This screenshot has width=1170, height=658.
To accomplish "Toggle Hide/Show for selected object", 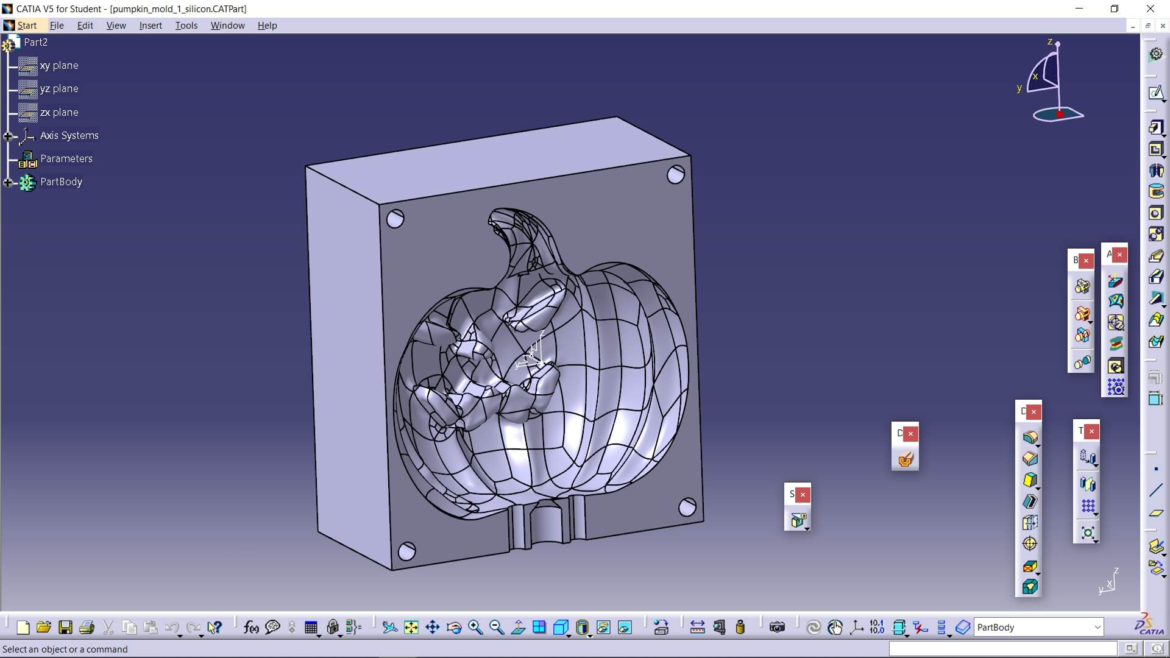I will click(x=603, y=628).
